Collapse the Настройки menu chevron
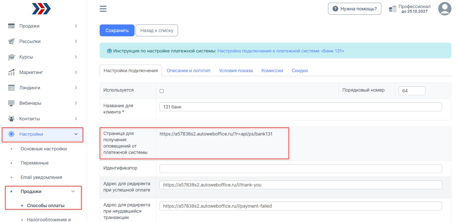This screenshot has height=222, width=459. click(x=76, y=134)
